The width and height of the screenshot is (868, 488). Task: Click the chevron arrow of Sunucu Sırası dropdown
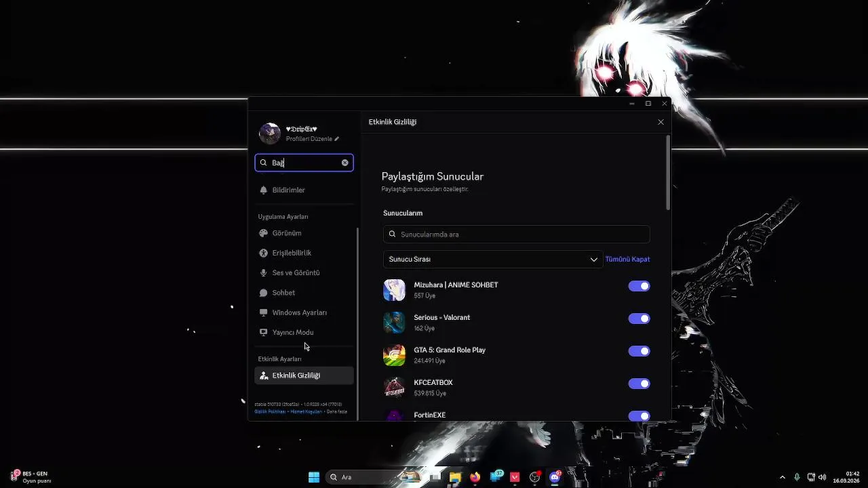(593, 260)
